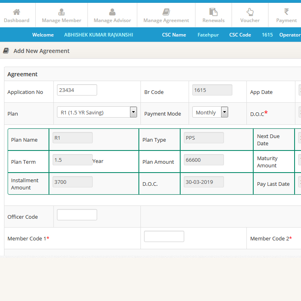Viewport: 301px width, 301px height.
Task: Open Manage Agreement menu label
Action: click(x=166, y=20)
